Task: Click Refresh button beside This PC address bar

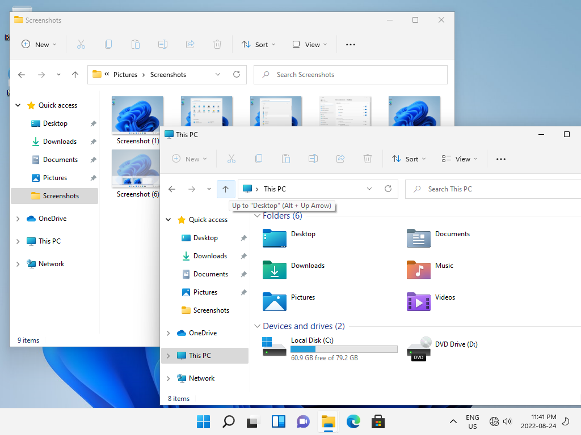Action: click(x=388, y=189)
